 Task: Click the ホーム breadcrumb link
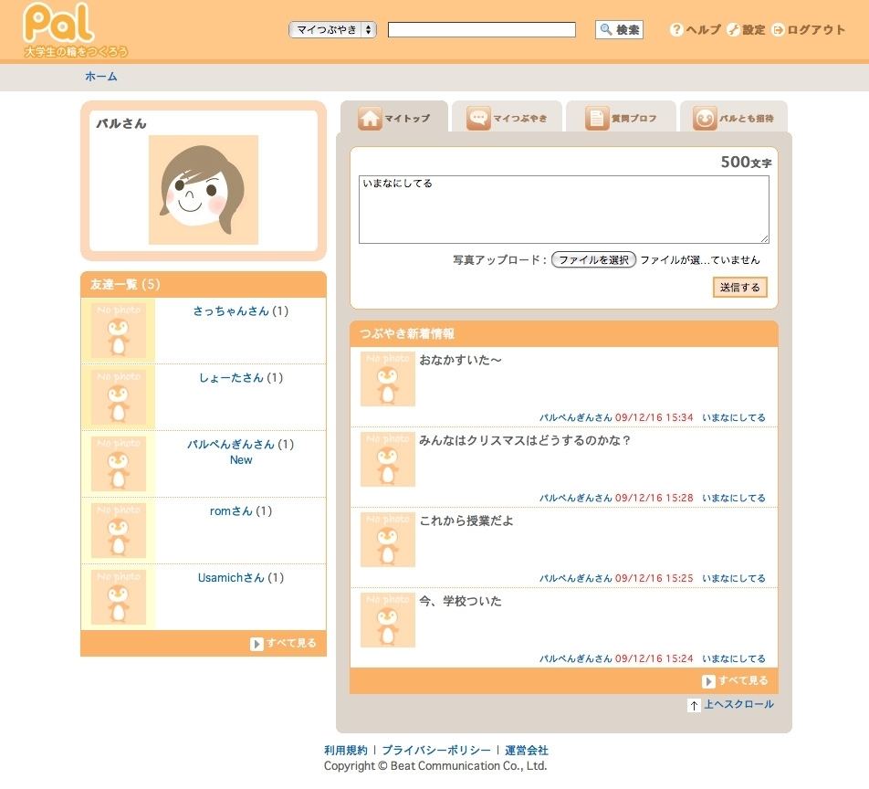101,77
